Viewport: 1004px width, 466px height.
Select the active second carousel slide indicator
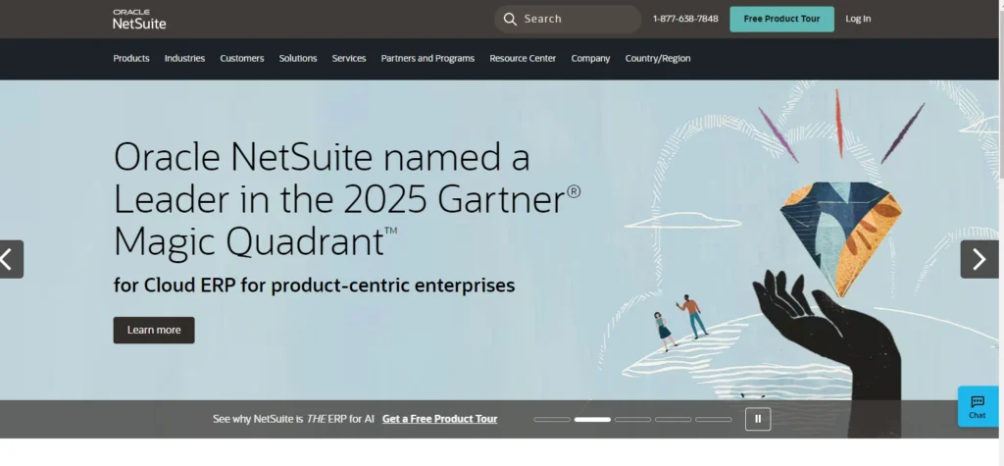point(592,420)
